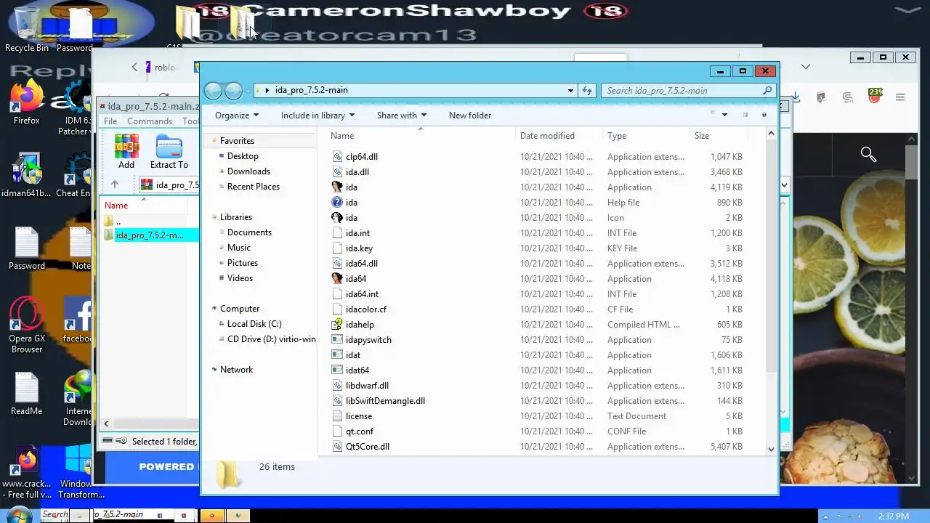
Task: Sort files by Name column header
Action: [342, 136]
